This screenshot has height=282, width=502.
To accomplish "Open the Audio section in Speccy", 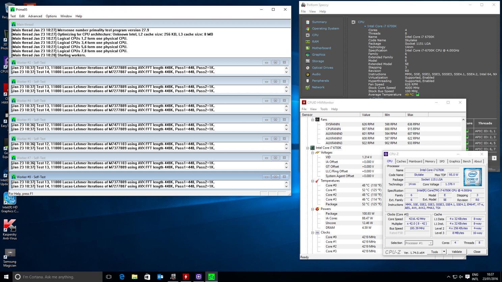I will (316, 74).
